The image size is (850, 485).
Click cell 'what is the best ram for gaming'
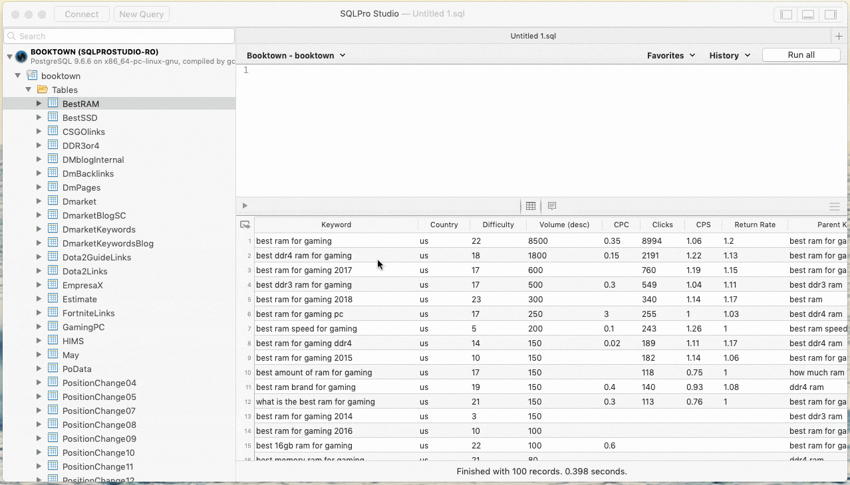[315, 402]
